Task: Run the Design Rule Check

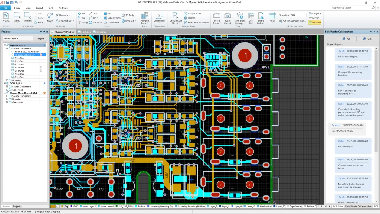Action: click(x=174, y=19)
